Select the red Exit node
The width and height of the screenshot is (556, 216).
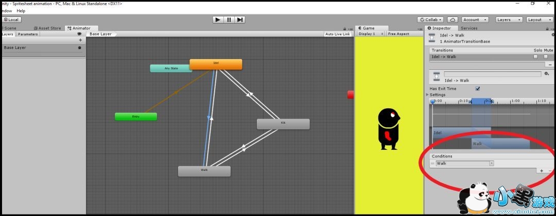(351, 94)
